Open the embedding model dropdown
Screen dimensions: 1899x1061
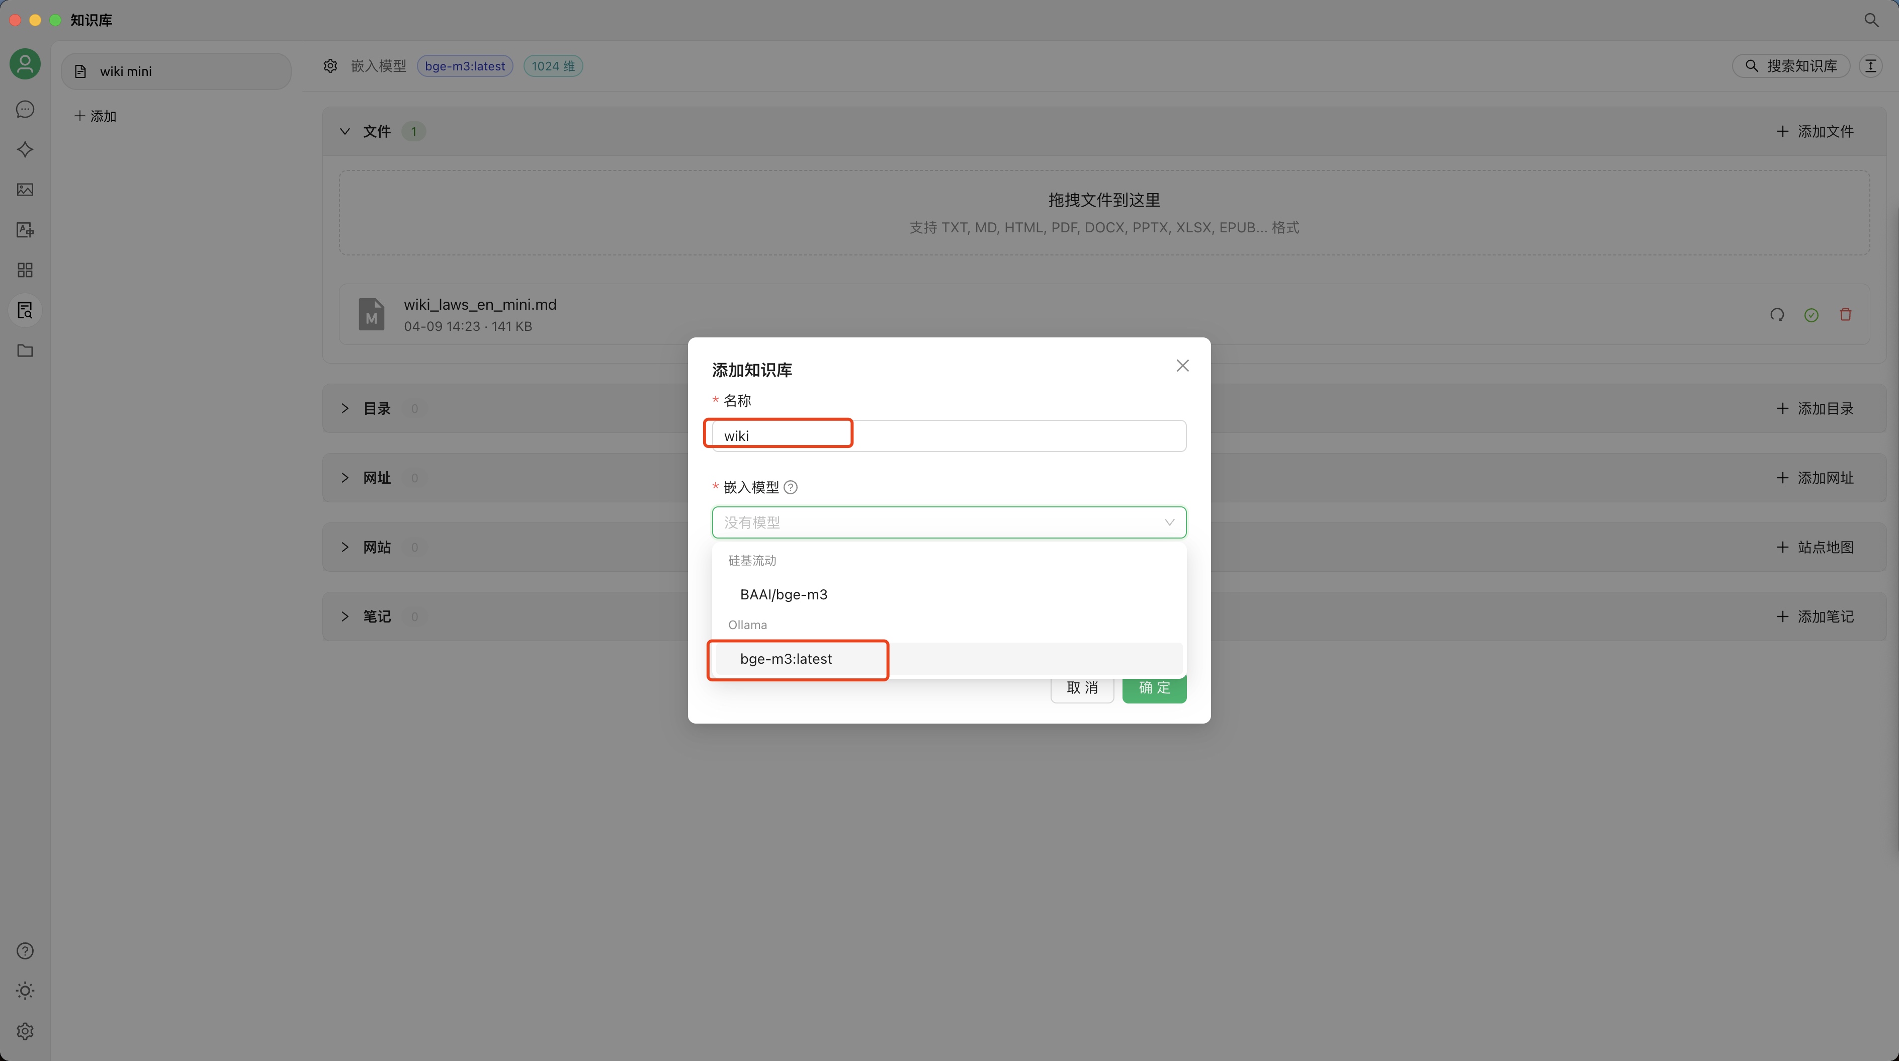click(x=949, y=523)
